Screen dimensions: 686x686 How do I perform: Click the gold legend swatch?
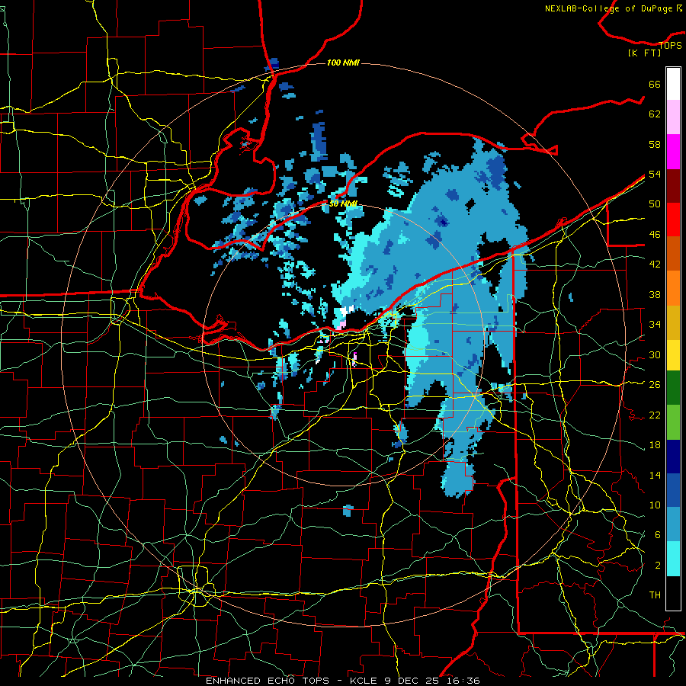[x=673, y=322]
